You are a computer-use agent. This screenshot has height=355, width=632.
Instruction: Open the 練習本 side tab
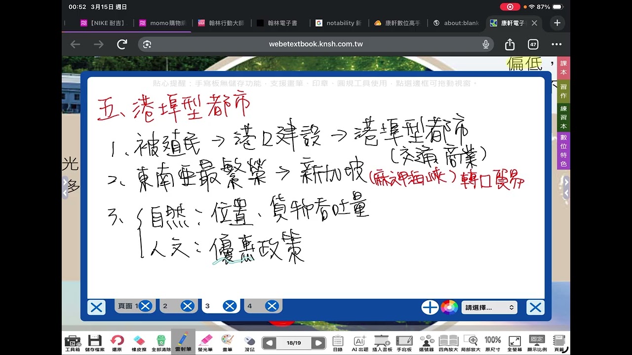[x=563, y=117]
